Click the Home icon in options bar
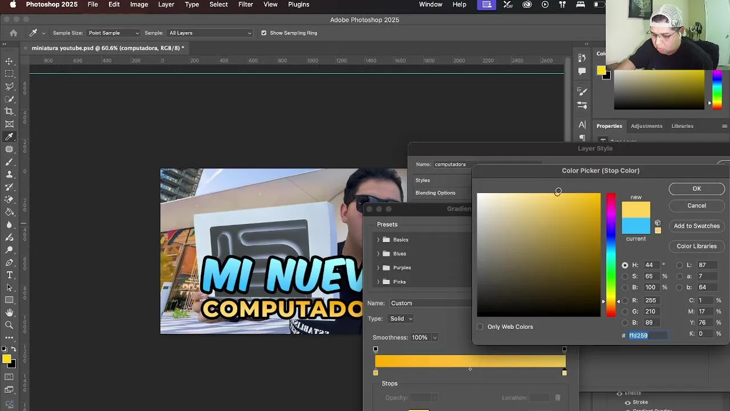The height and width of the screenshot is (411, 730). click(14, 33)
